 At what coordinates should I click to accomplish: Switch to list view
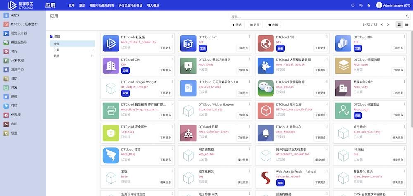(406, 24)
